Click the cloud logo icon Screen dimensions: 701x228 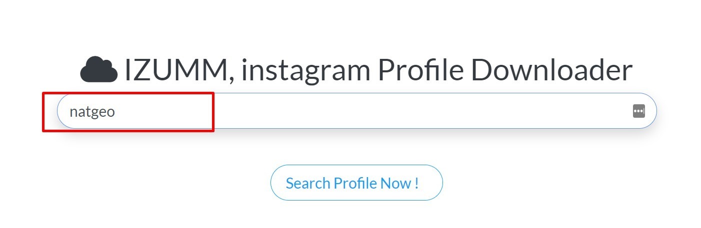tap(98, 69)
